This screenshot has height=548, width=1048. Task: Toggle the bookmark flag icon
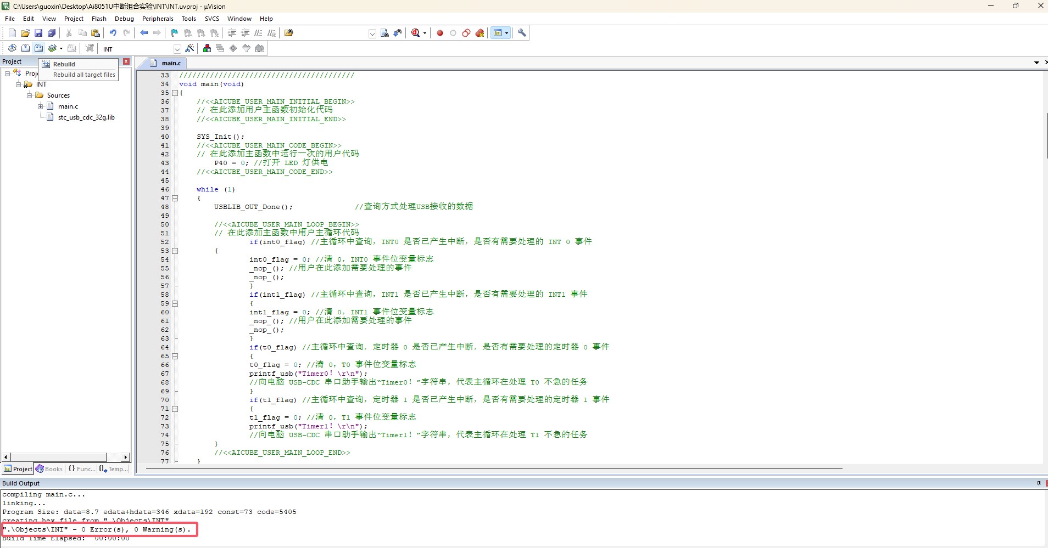click(174, 33)
